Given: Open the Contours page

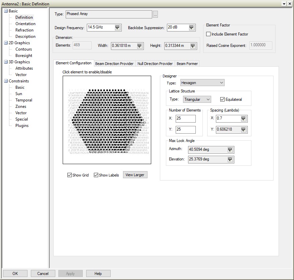Looking at the screenshot, I should [23, 49].
